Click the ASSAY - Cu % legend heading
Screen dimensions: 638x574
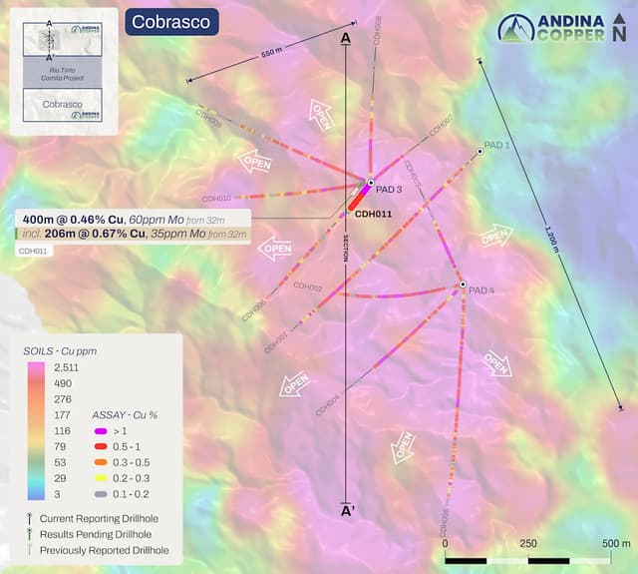point(125,415)
